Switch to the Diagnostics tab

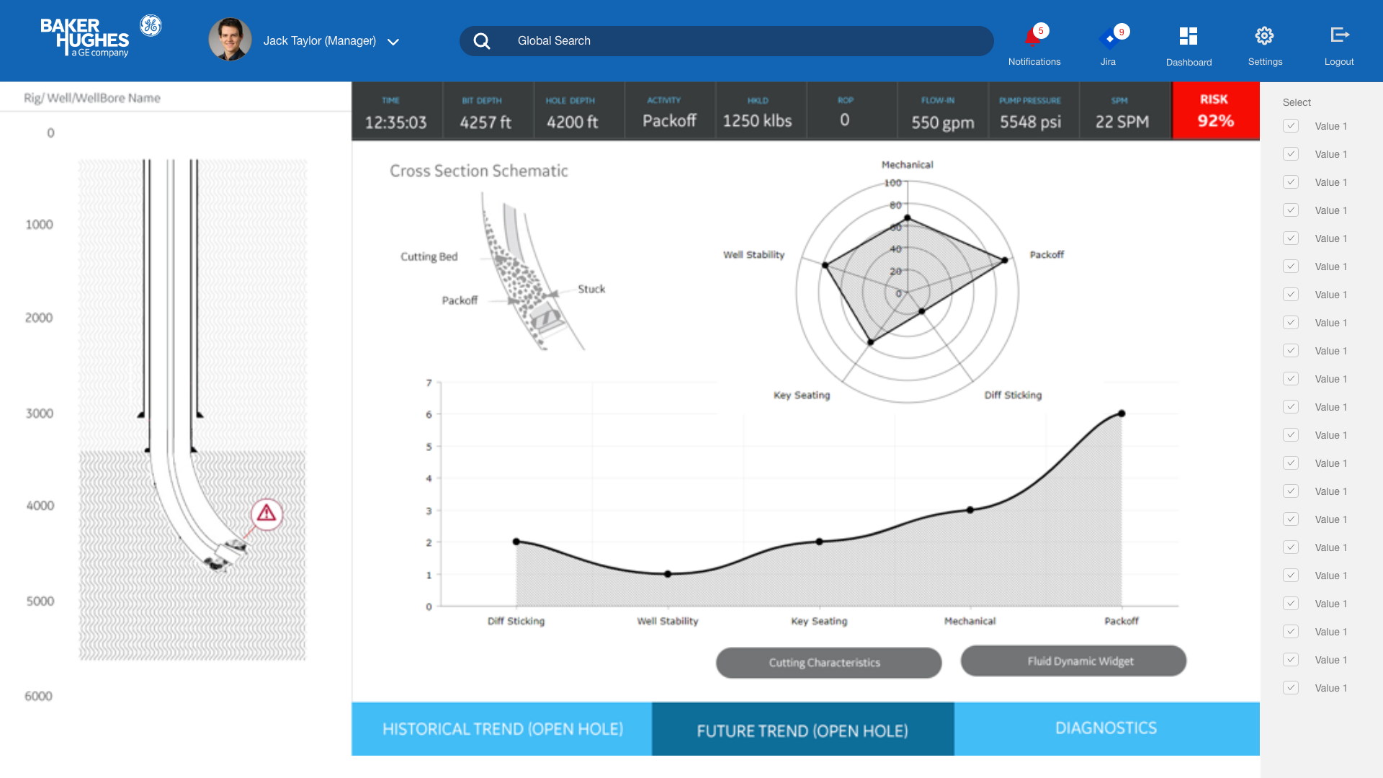click(x=1106, y=728)
